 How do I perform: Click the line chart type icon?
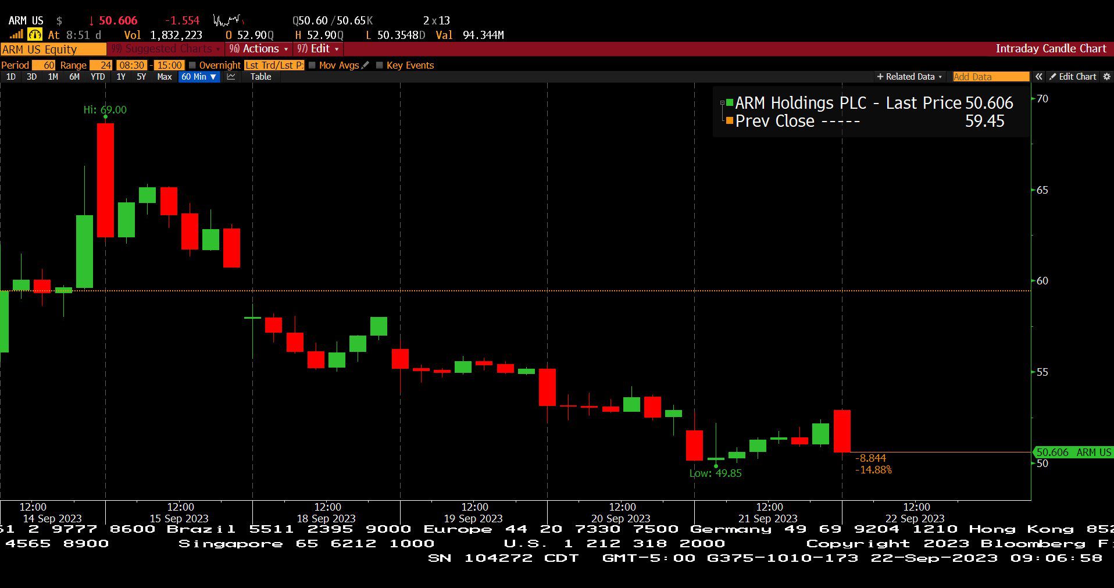tap(231, 77)
